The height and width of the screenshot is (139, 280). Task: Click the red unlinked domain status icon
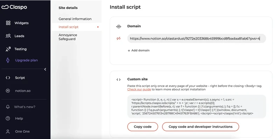point(119,38)
